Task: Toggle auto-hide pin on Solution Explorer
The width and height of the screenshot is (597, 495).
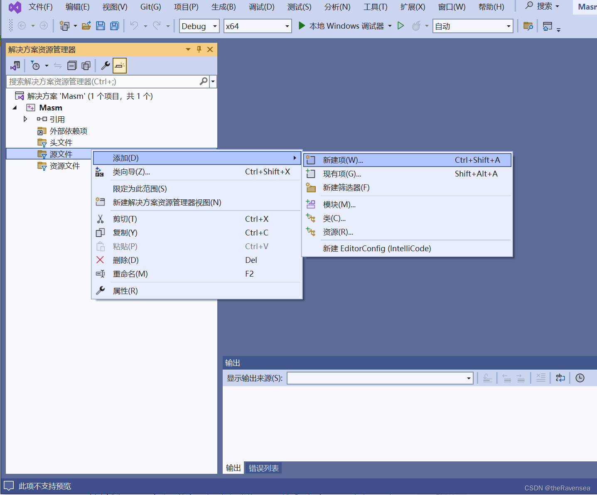Action: (x=199, y=49)
